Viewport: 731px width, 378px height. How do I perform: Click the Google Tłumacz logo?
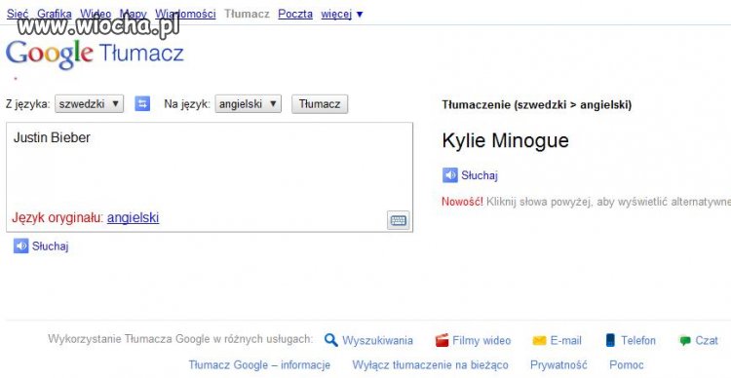pyautogui.click(x=95, y=55)
